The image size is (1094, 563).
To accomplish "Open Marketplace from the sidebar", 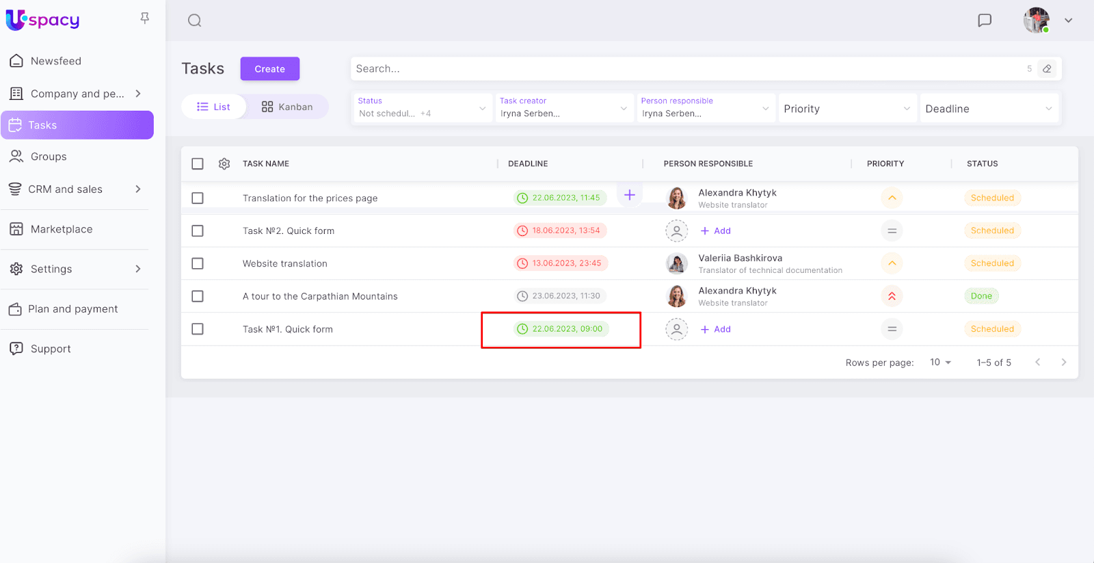I will 62,229.
